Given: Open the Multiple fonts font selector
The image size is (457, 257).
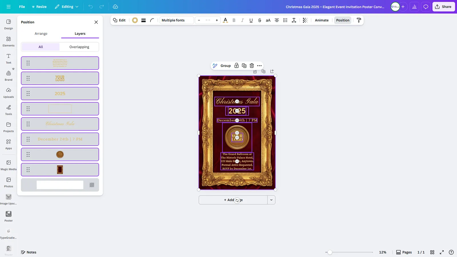Looking at the screenshot, I should (177, 20).
